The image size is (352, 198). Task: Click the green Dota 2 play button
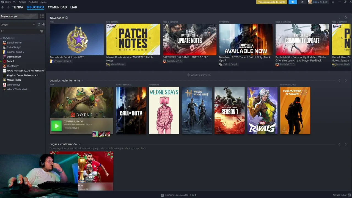(x=56, y=126)
